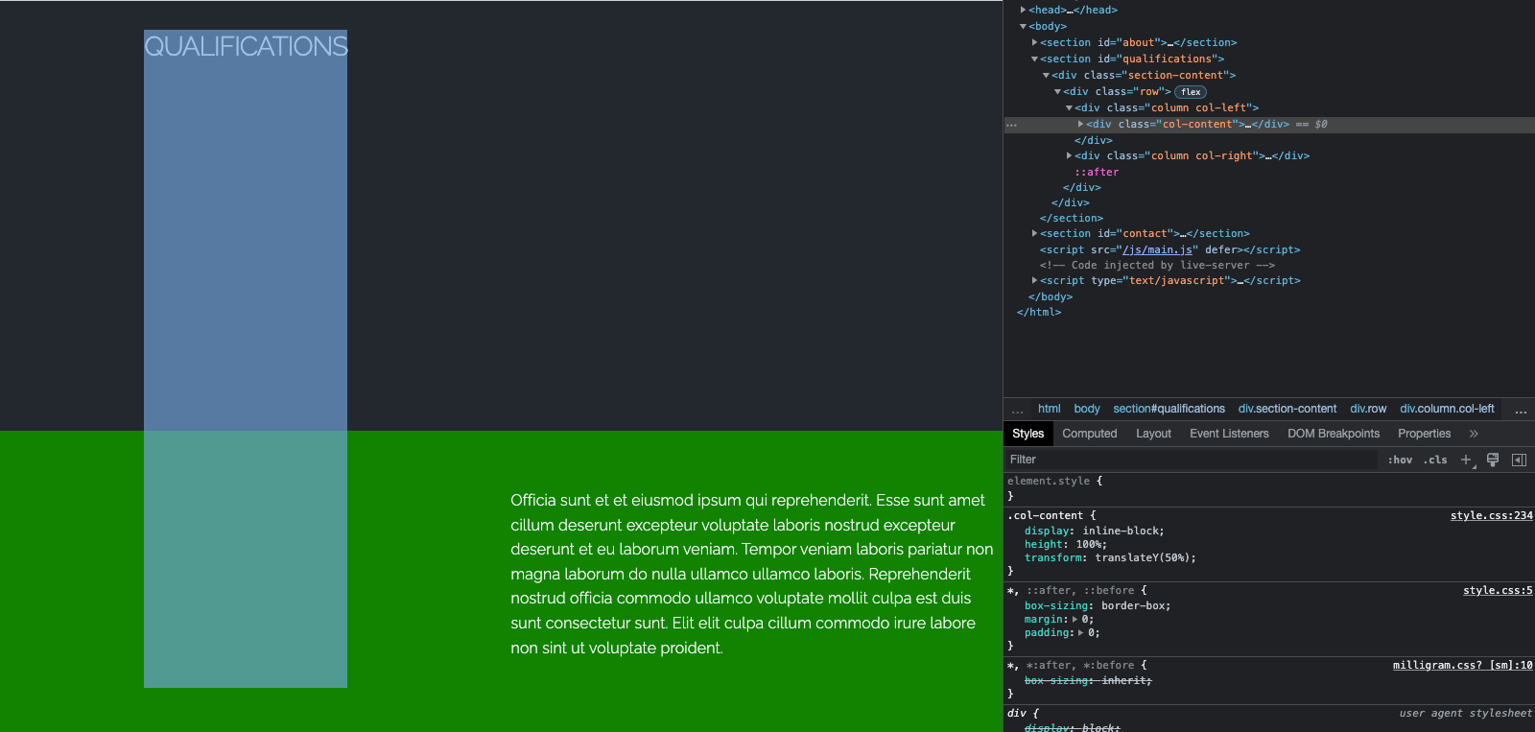
Task: Toggle the computed styles sidebar pane icon
Action: [1519, 460]
